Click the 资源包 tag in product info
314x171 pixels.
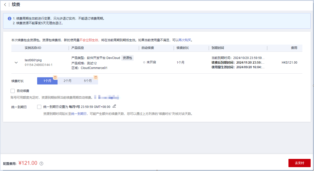click(x=127, y=58)
